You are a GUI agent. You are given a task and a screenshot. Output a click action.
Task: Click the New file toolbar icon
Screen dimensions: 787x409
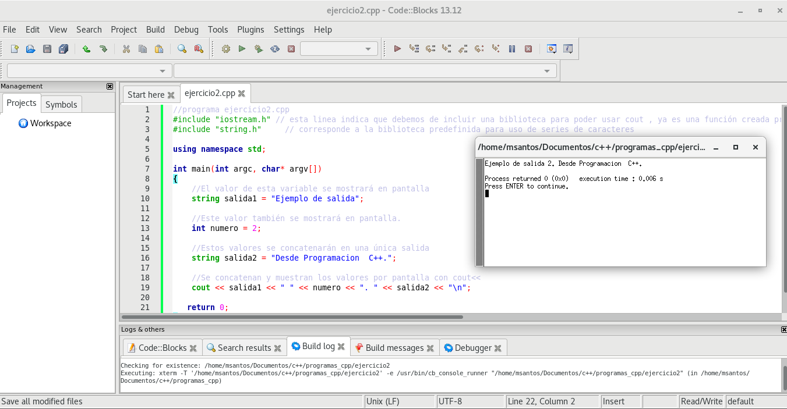pyautogui.click(x=15, y=49)
